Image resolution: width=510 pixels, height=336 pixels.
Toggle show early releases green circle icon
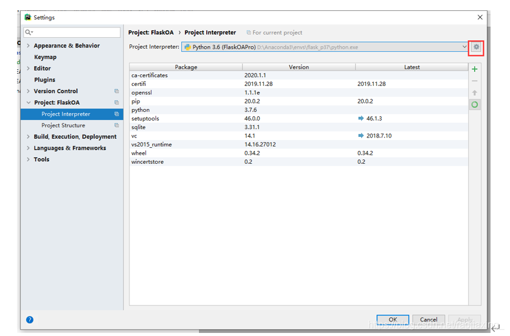click(475, 105)
